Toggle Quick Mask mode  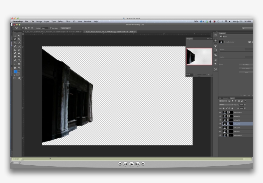tap(15, 78)
